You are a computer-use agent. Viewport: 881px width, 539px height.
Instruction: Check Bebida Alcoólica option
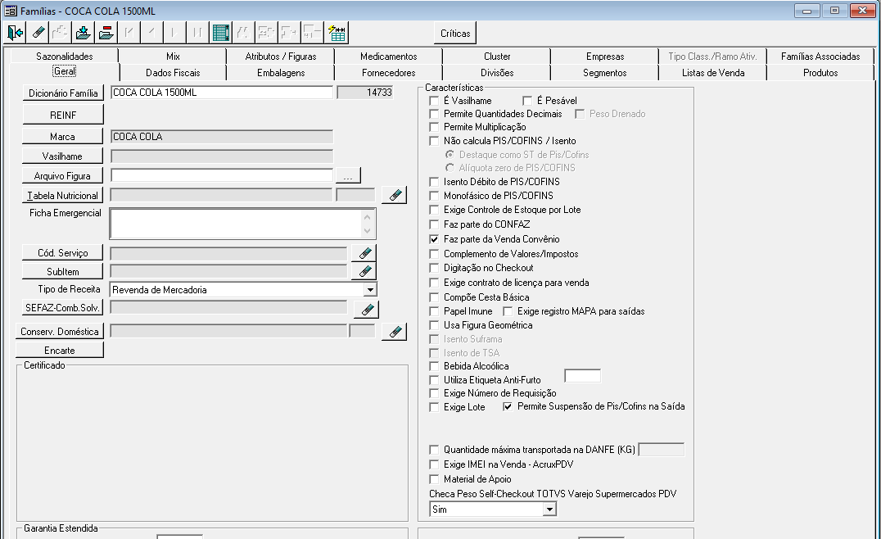point(434,366)
